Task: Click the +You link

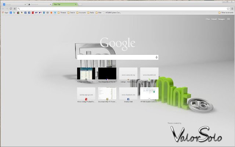Action: [207, 19]
